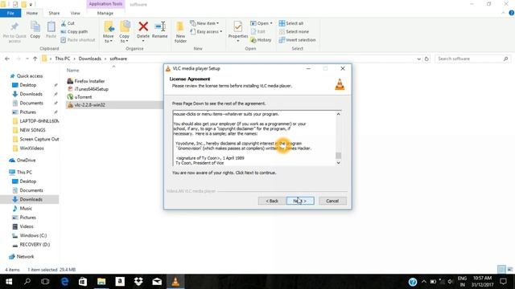This screenshot has width=515, height=289.
Task: Open Windows (C:) drive in navigation pane
Action: (x=33, y=235)
